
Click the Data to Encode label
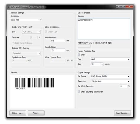click(x=84, y=13)
